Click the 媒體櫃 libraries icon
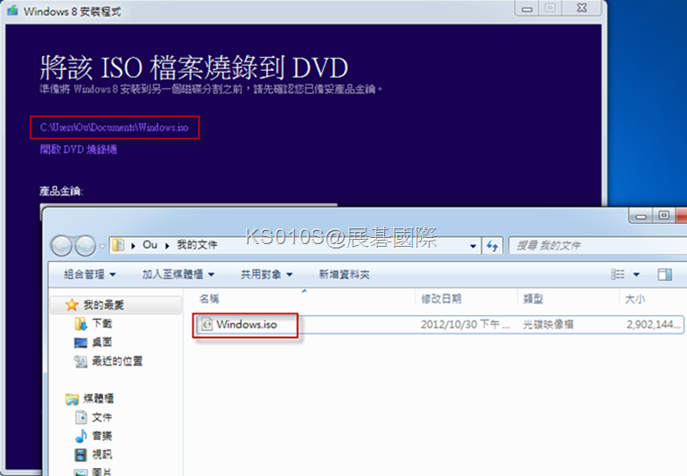The height and width of the screenshot is (476, 687). tap(72, 399)
